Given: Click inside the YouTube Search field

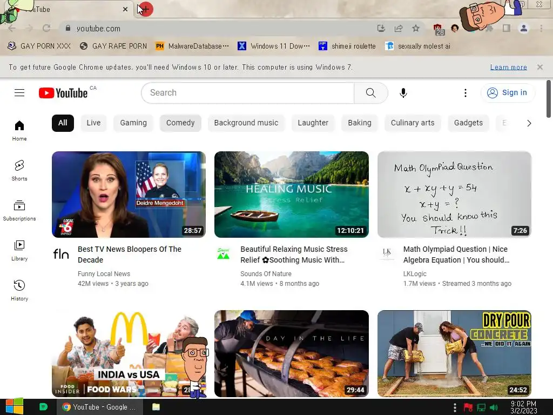Looking at the screenshot, I should pyautogui.click(x=247, y=93).
